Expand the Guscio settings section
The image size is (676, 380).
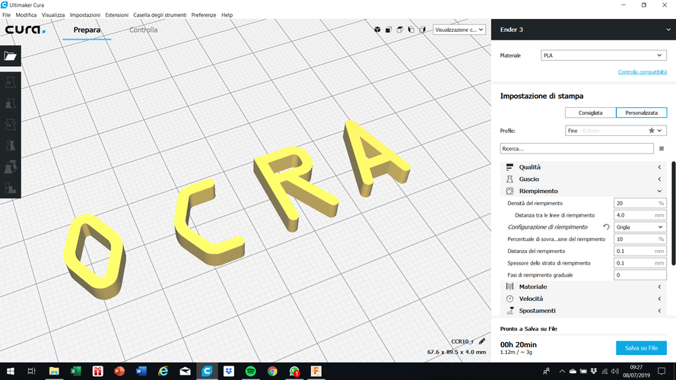[x=583, y=179]
